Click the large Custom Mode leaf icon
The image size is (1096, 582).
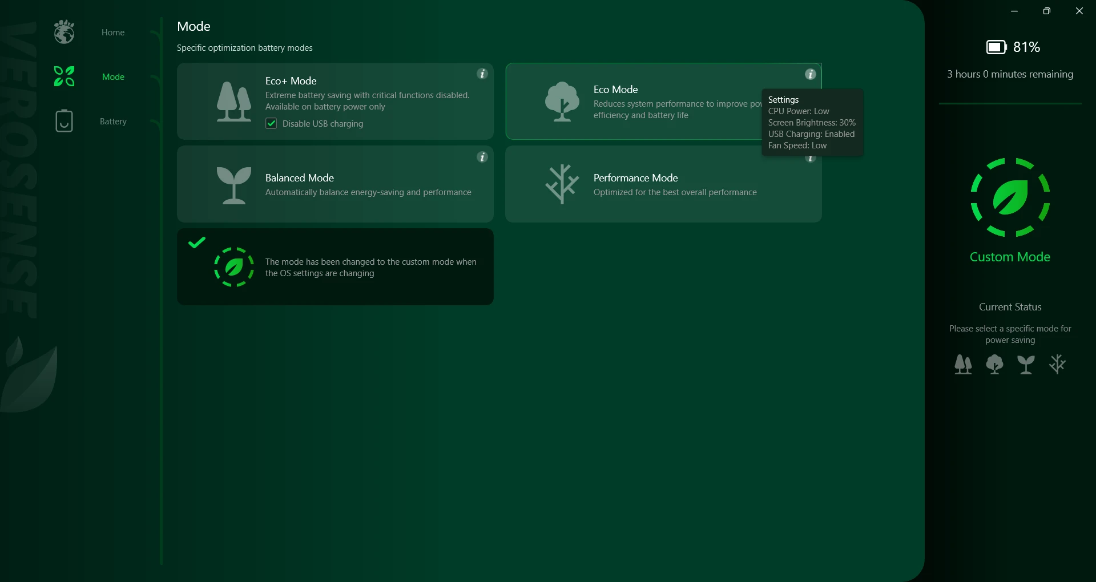(1010, 197)
